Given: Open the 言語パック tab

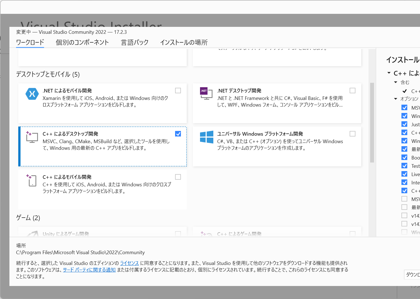Looking at the screenshot, I should coord(135,42).
